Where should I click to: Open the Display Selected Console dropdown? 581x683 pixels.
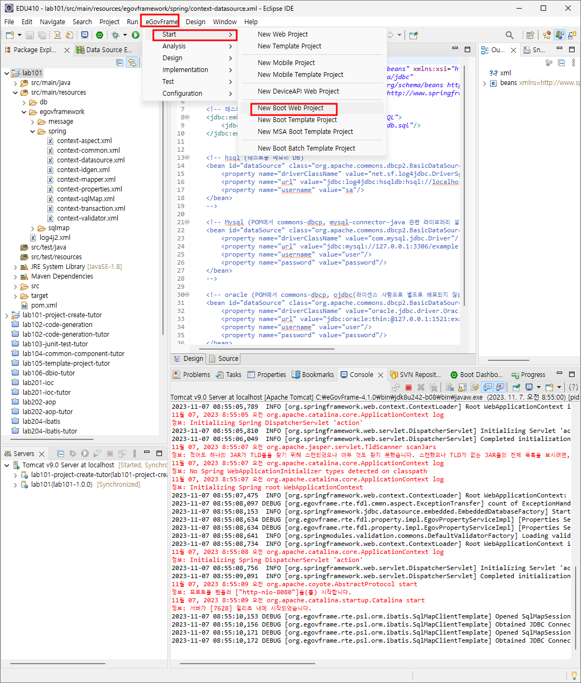click(x=539, y=387)
